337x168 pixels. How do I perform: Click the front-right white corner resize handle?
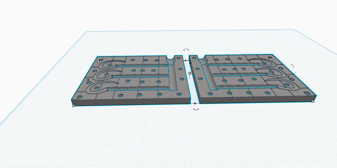click(313, 101)
